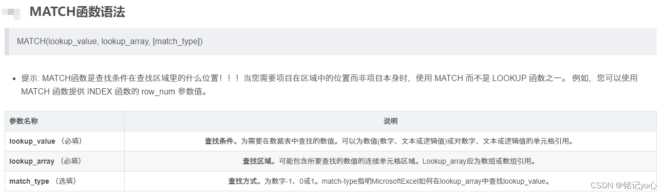Screen dimensions: 665x195
Task: Click the 查找条件 description cell
Action: click(390, 141)
